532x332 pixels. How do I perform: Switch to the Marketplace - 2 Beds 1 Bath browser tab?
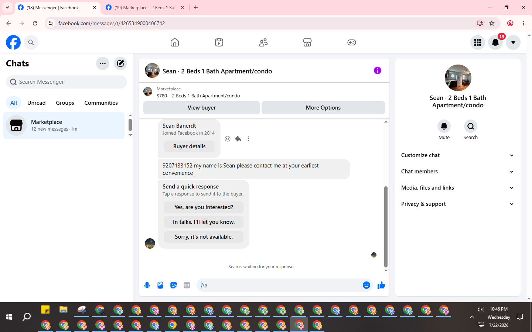pos(145,7)
